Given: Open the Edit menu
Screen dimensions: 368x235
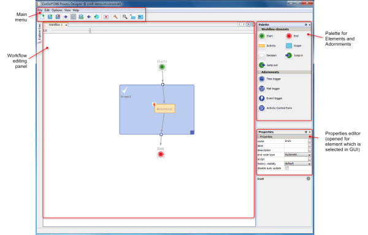Looking at the screenshot, I should 47,10.
